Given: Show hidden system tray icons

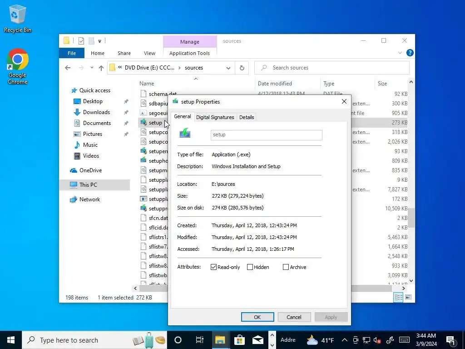Looking at the screenshot, I should (344, 340).
